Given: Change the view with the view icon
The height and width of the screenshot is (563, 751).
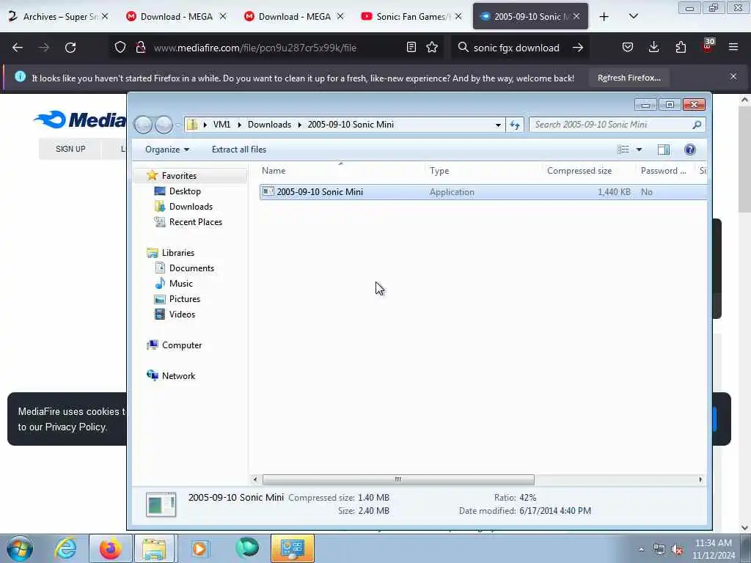Looking at the screenshot, I should coord(623,150).
